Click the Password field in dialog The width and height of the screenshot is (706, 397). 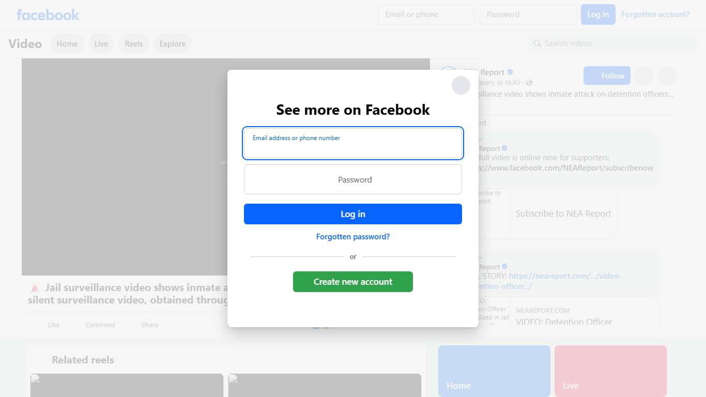(353, 179)
